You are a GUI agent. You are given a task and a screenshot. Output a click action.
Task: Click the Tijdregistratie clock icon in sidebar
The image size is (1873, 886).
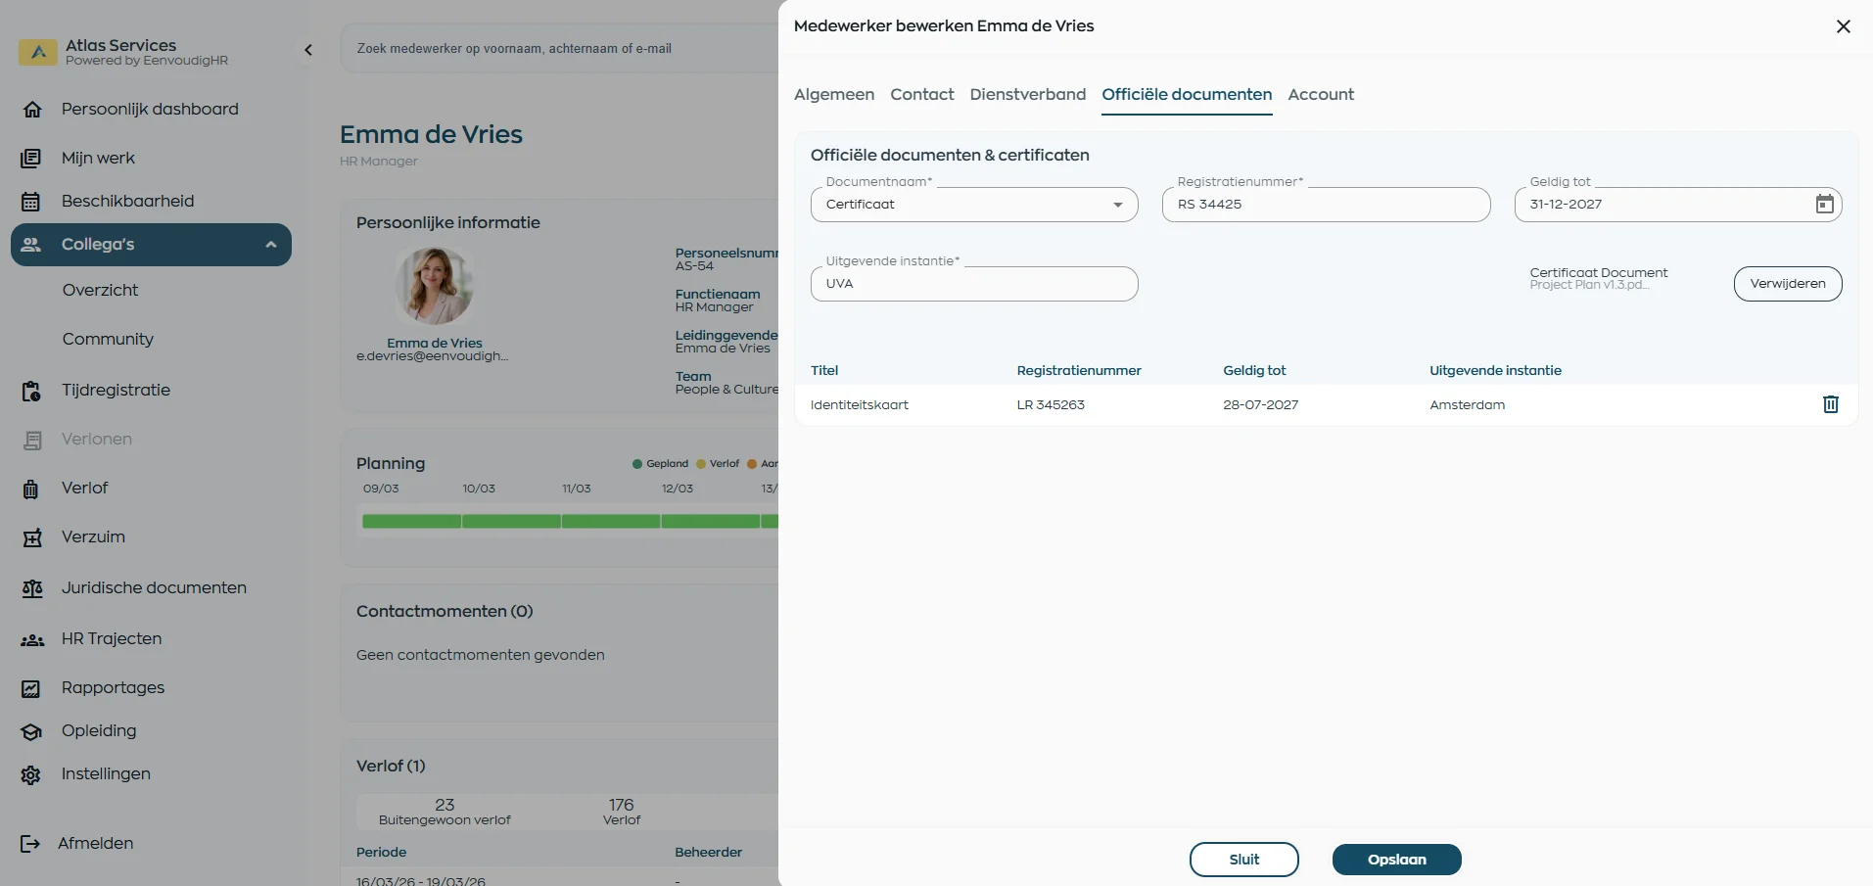31,392
